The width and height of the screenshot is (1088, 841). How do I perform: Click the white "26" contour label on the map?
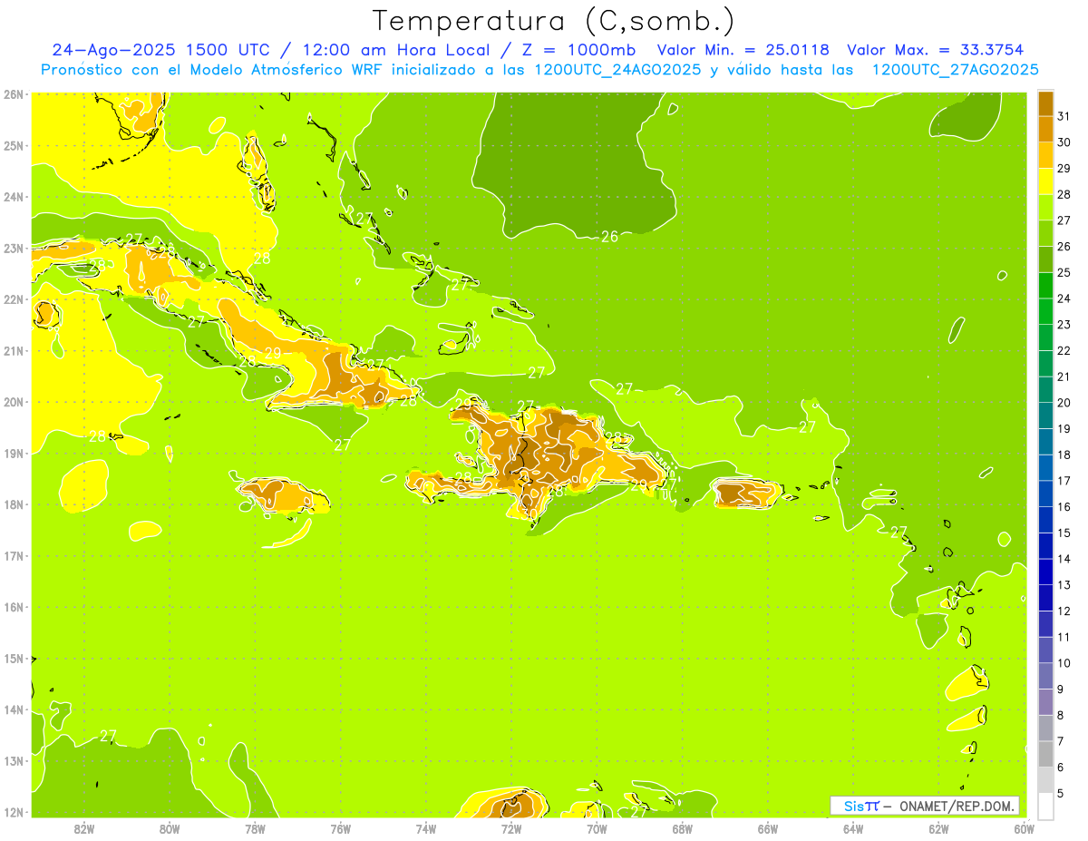click(609, 237)
